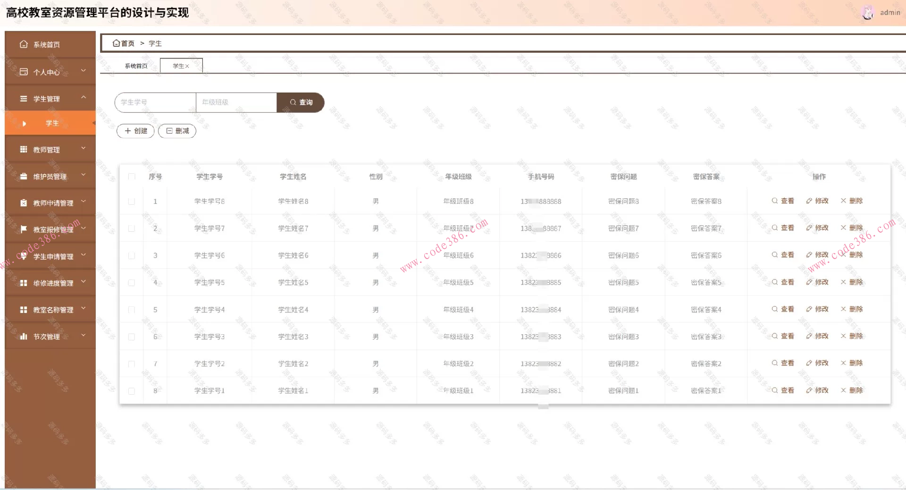The width and height of the screenshot is (906, 490).
Task: Expand 维护员管理 menu chevron
Action: (84, 175)
